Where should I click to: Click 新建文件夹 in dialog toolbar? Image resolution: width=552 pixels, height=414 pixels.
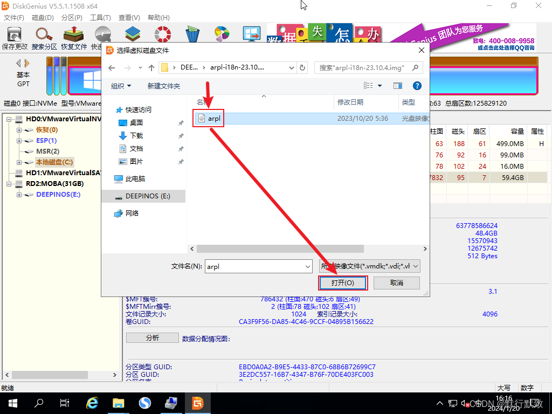(x=164, y=86)
